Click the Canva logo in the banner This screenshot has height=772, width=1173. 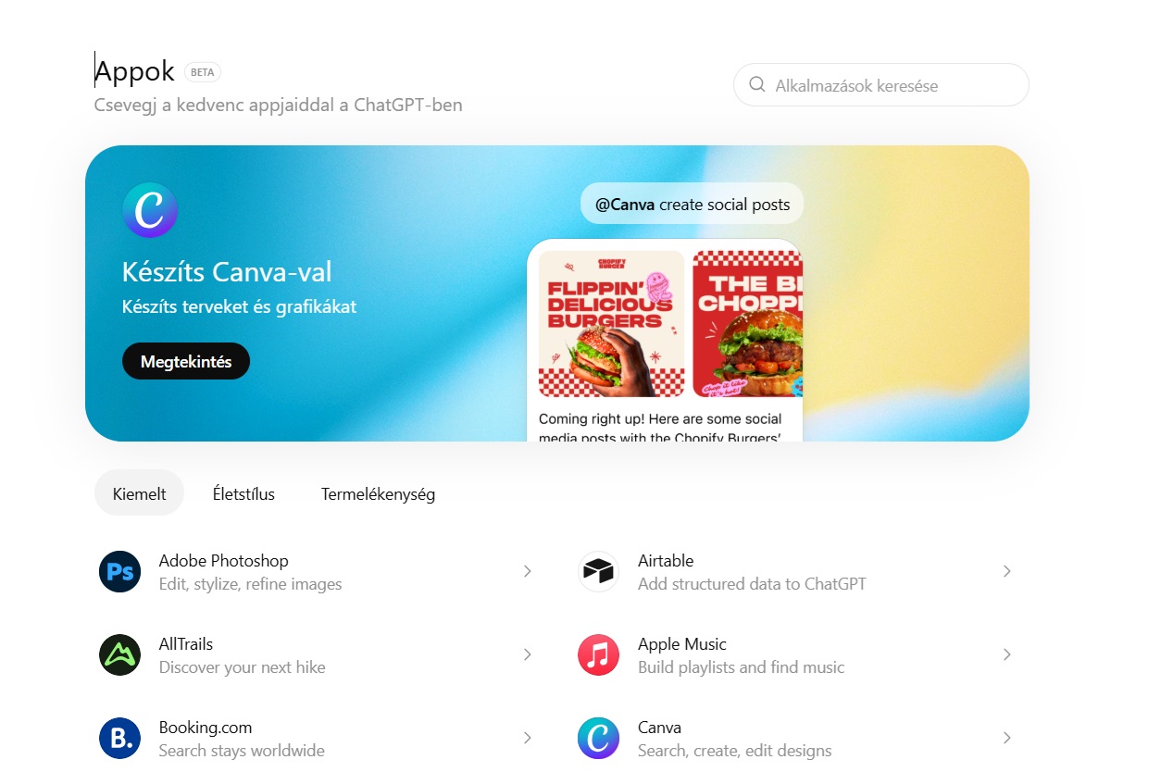[150, 210]
